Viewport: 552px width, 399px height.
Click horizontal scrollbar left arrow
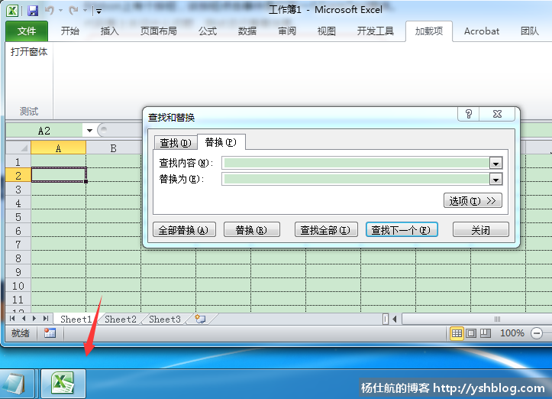click(x=395, y=319)
